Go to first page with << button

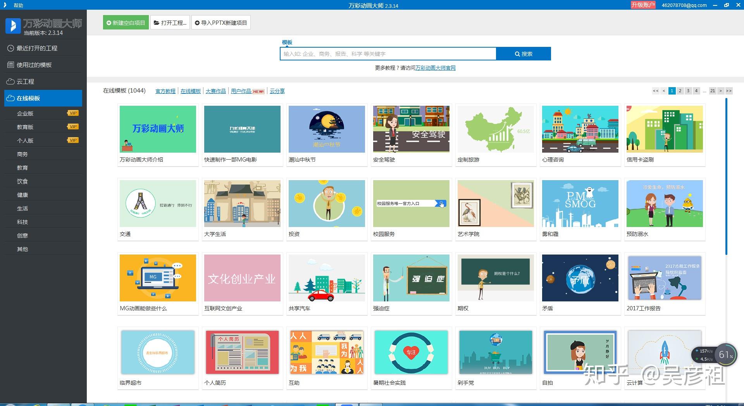(x=656, y=91)
